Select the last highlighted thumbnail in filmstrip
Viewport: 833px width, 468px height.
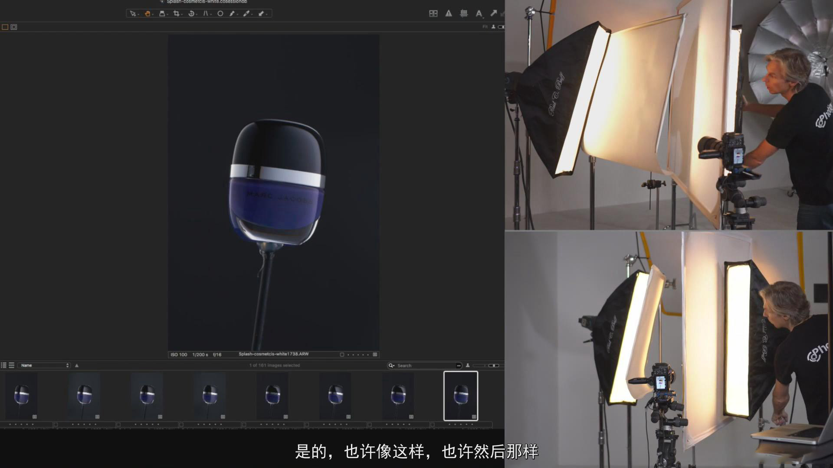point(461,395)
